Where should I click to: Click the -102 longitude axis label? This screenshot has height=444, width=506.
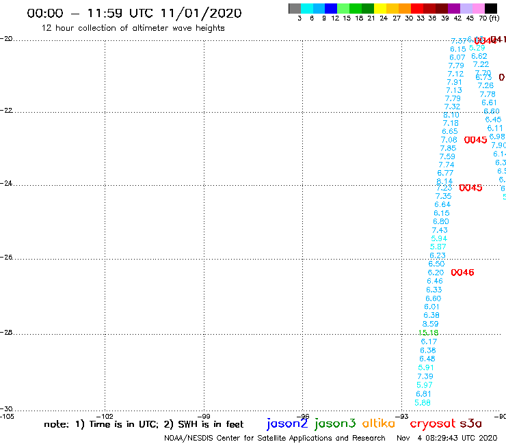click(x=105, y=416)
